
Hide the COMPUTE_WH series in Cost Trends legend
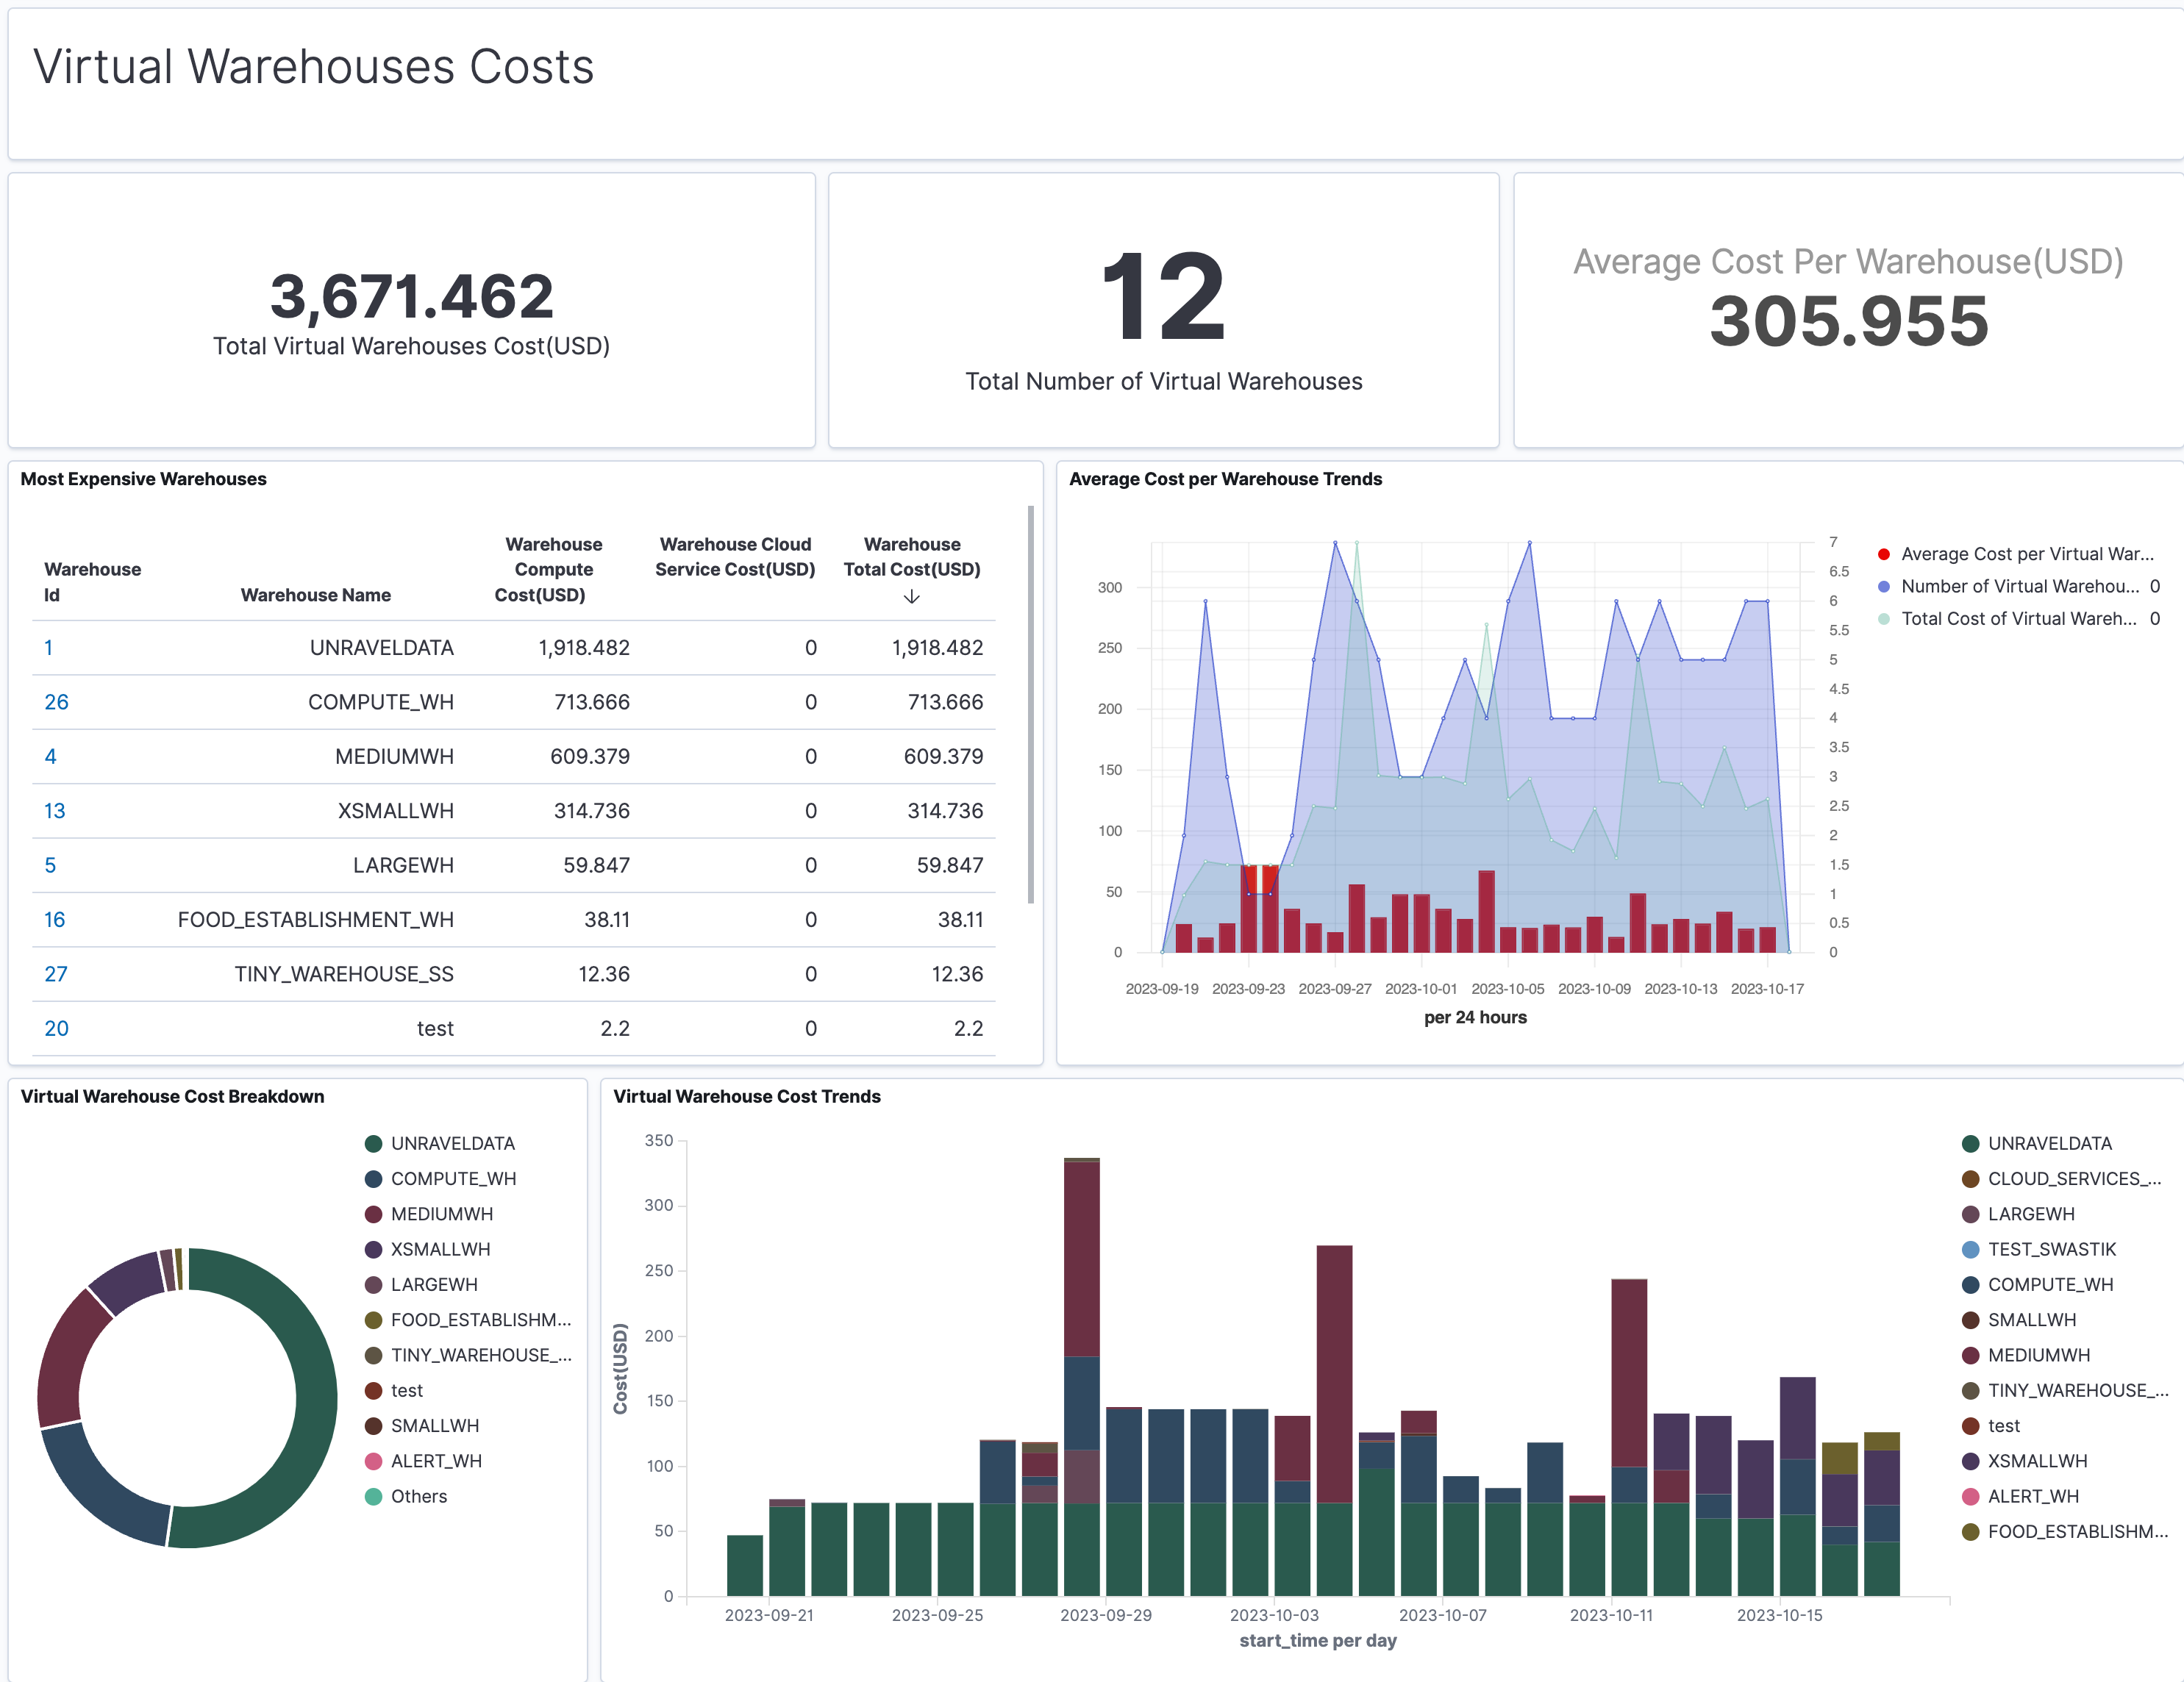(x=1970, y=1284)
